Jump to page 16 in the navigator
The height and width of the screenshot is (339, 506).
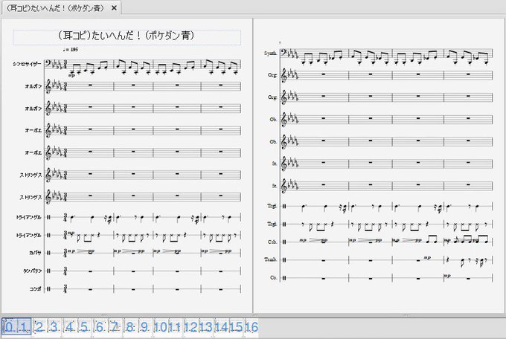(252, 327)
